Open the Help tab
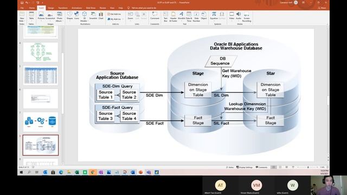 point(120,8)
